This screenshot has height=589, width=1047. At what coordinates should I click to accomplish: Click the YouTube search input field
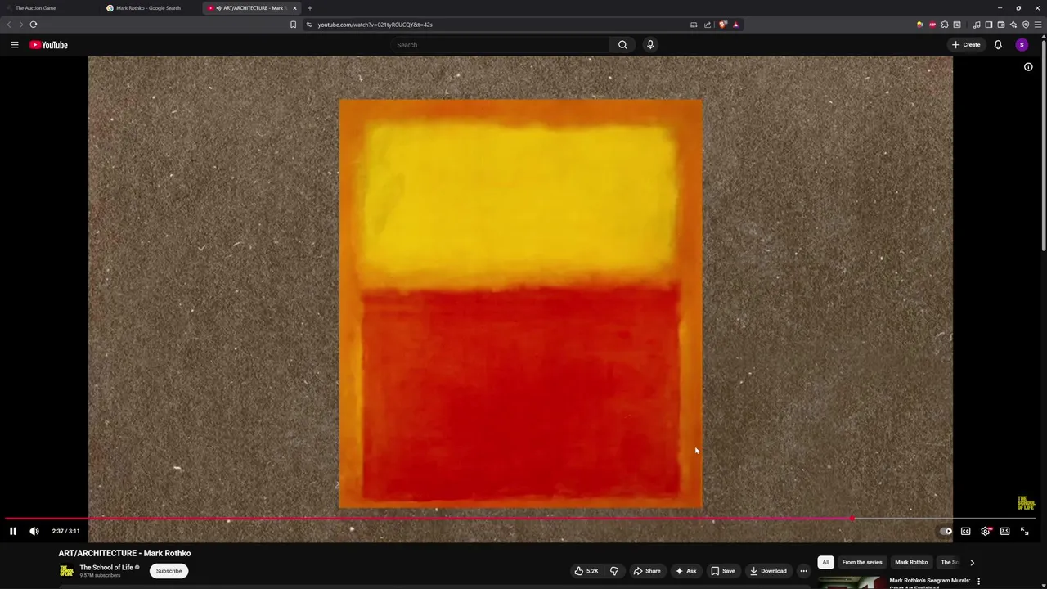click(x=499, y=45)
